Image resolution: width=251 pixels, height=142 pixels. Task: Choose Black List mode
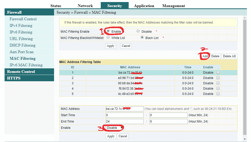click(x=142, y=37)
